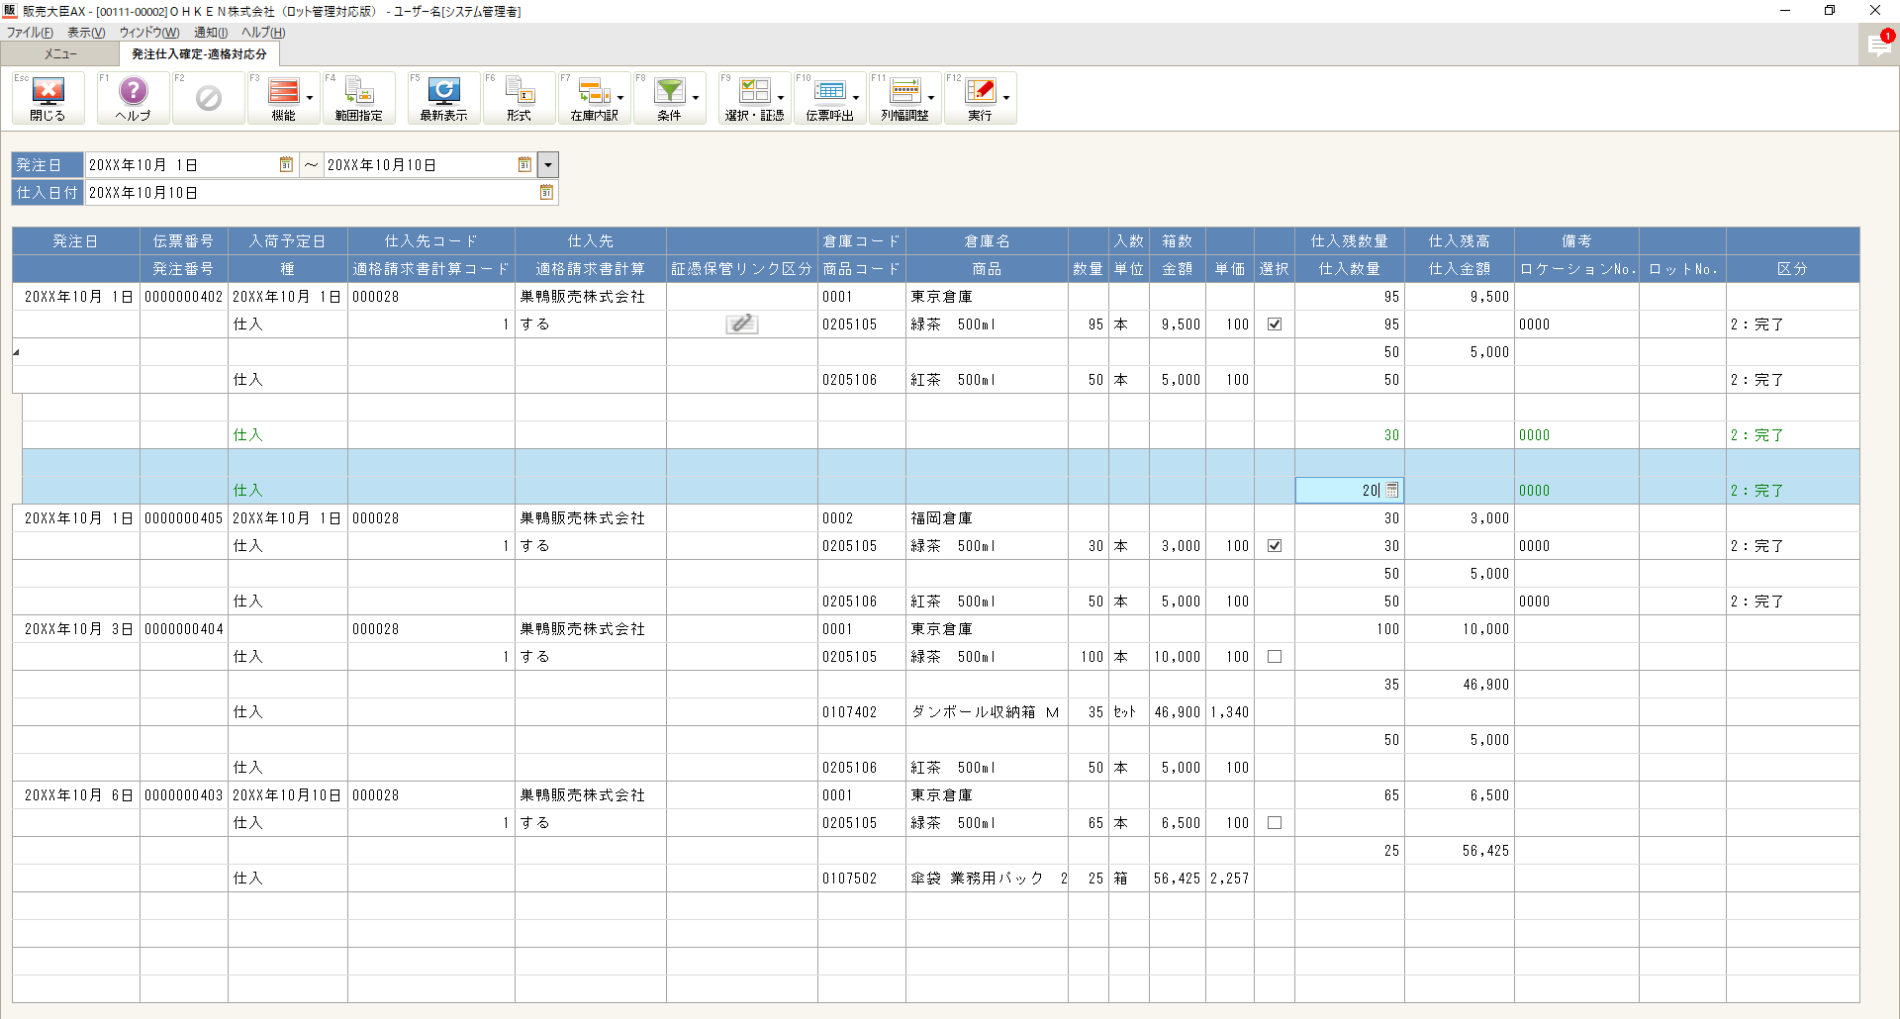Screen dimensions: 1900x1019
Task: Select the 福岡倉庫 warehouse cell
Action: point(987,517)
